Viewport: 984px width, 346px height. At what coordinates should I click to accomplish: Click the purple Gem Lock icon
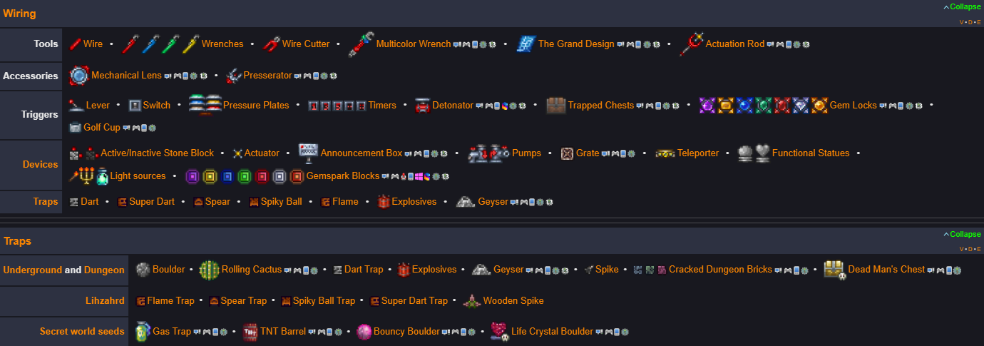707,106
